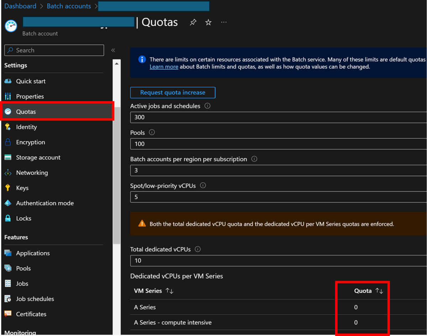Click the Jobs checklist icon
This screenshot has height=336, width=427.
pos(8,284)
